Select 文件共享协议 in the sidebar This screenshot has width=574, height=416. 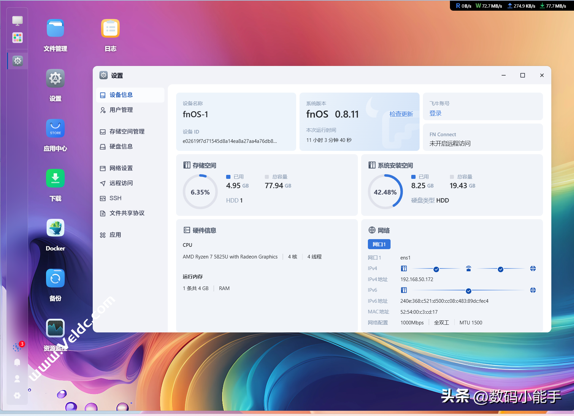coord(127,213)
